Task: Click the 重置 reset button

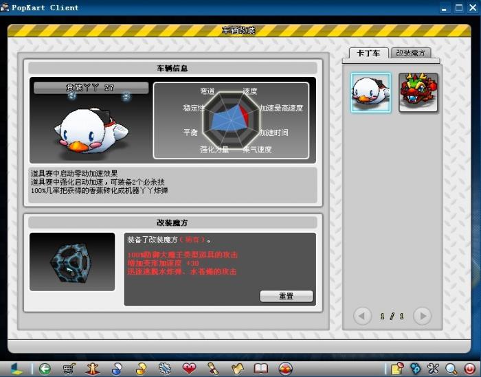Action: (287, 296)
